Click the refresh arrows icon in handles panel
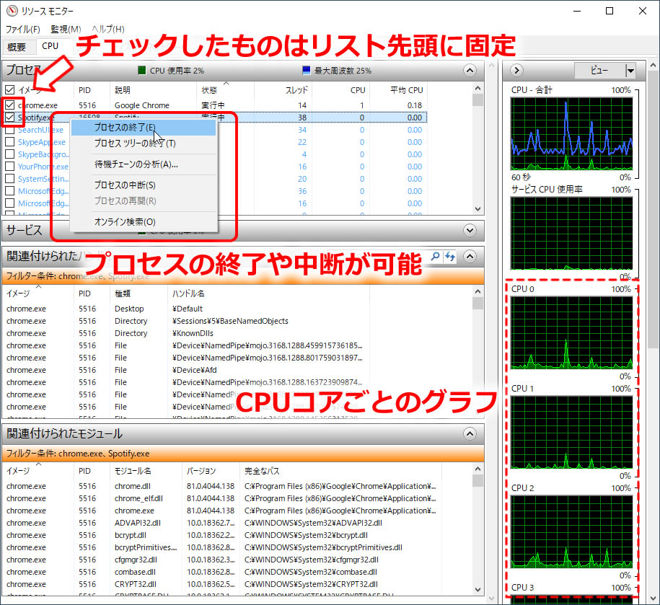The width and height of the screenshot is (660, 605). pyautogui.click(x=450, y=256)
